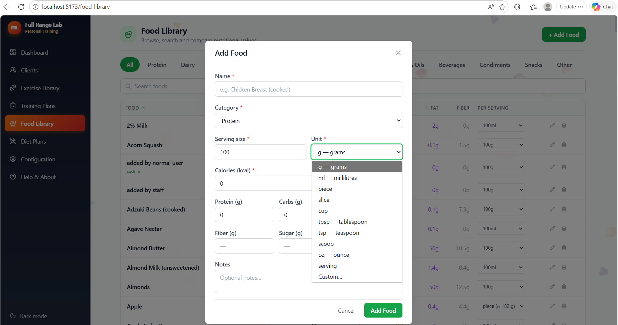Viewport: 618px width, 325px height.
Task: Cancel the Add Food dialog
Action: [346, 310]
